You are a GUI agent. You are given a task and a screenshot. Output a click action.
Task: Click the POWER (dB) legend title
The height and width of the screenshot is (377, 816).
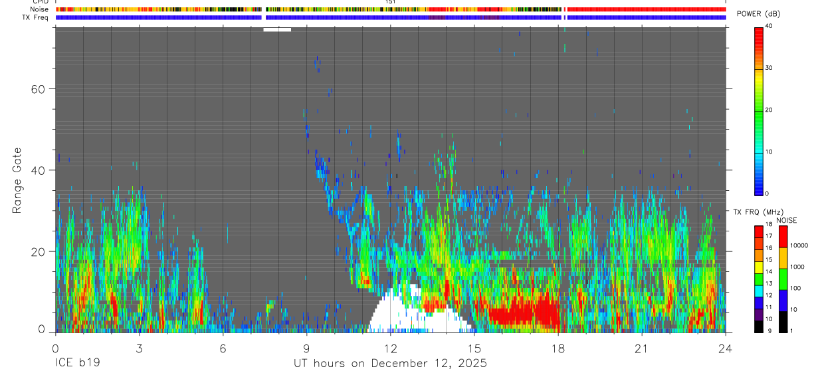759,14
